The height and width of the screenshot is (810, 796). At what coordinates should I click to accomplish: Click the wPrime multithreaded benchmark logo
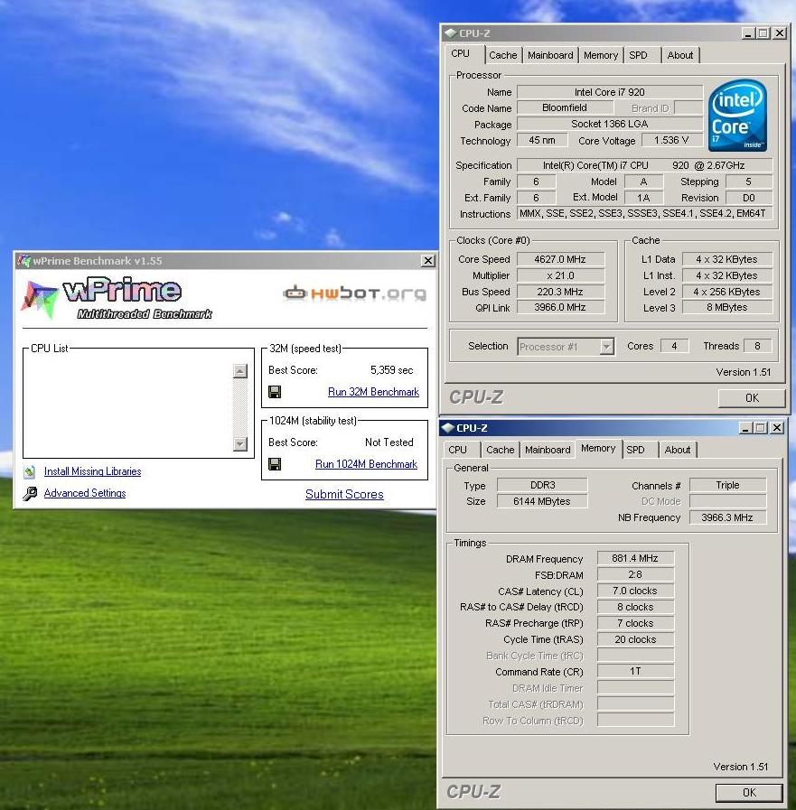[117, 299]
